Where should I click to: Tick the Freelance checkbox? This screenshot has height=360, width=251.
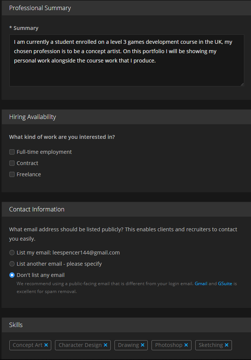pyautogui.click(x=12, y=174)
